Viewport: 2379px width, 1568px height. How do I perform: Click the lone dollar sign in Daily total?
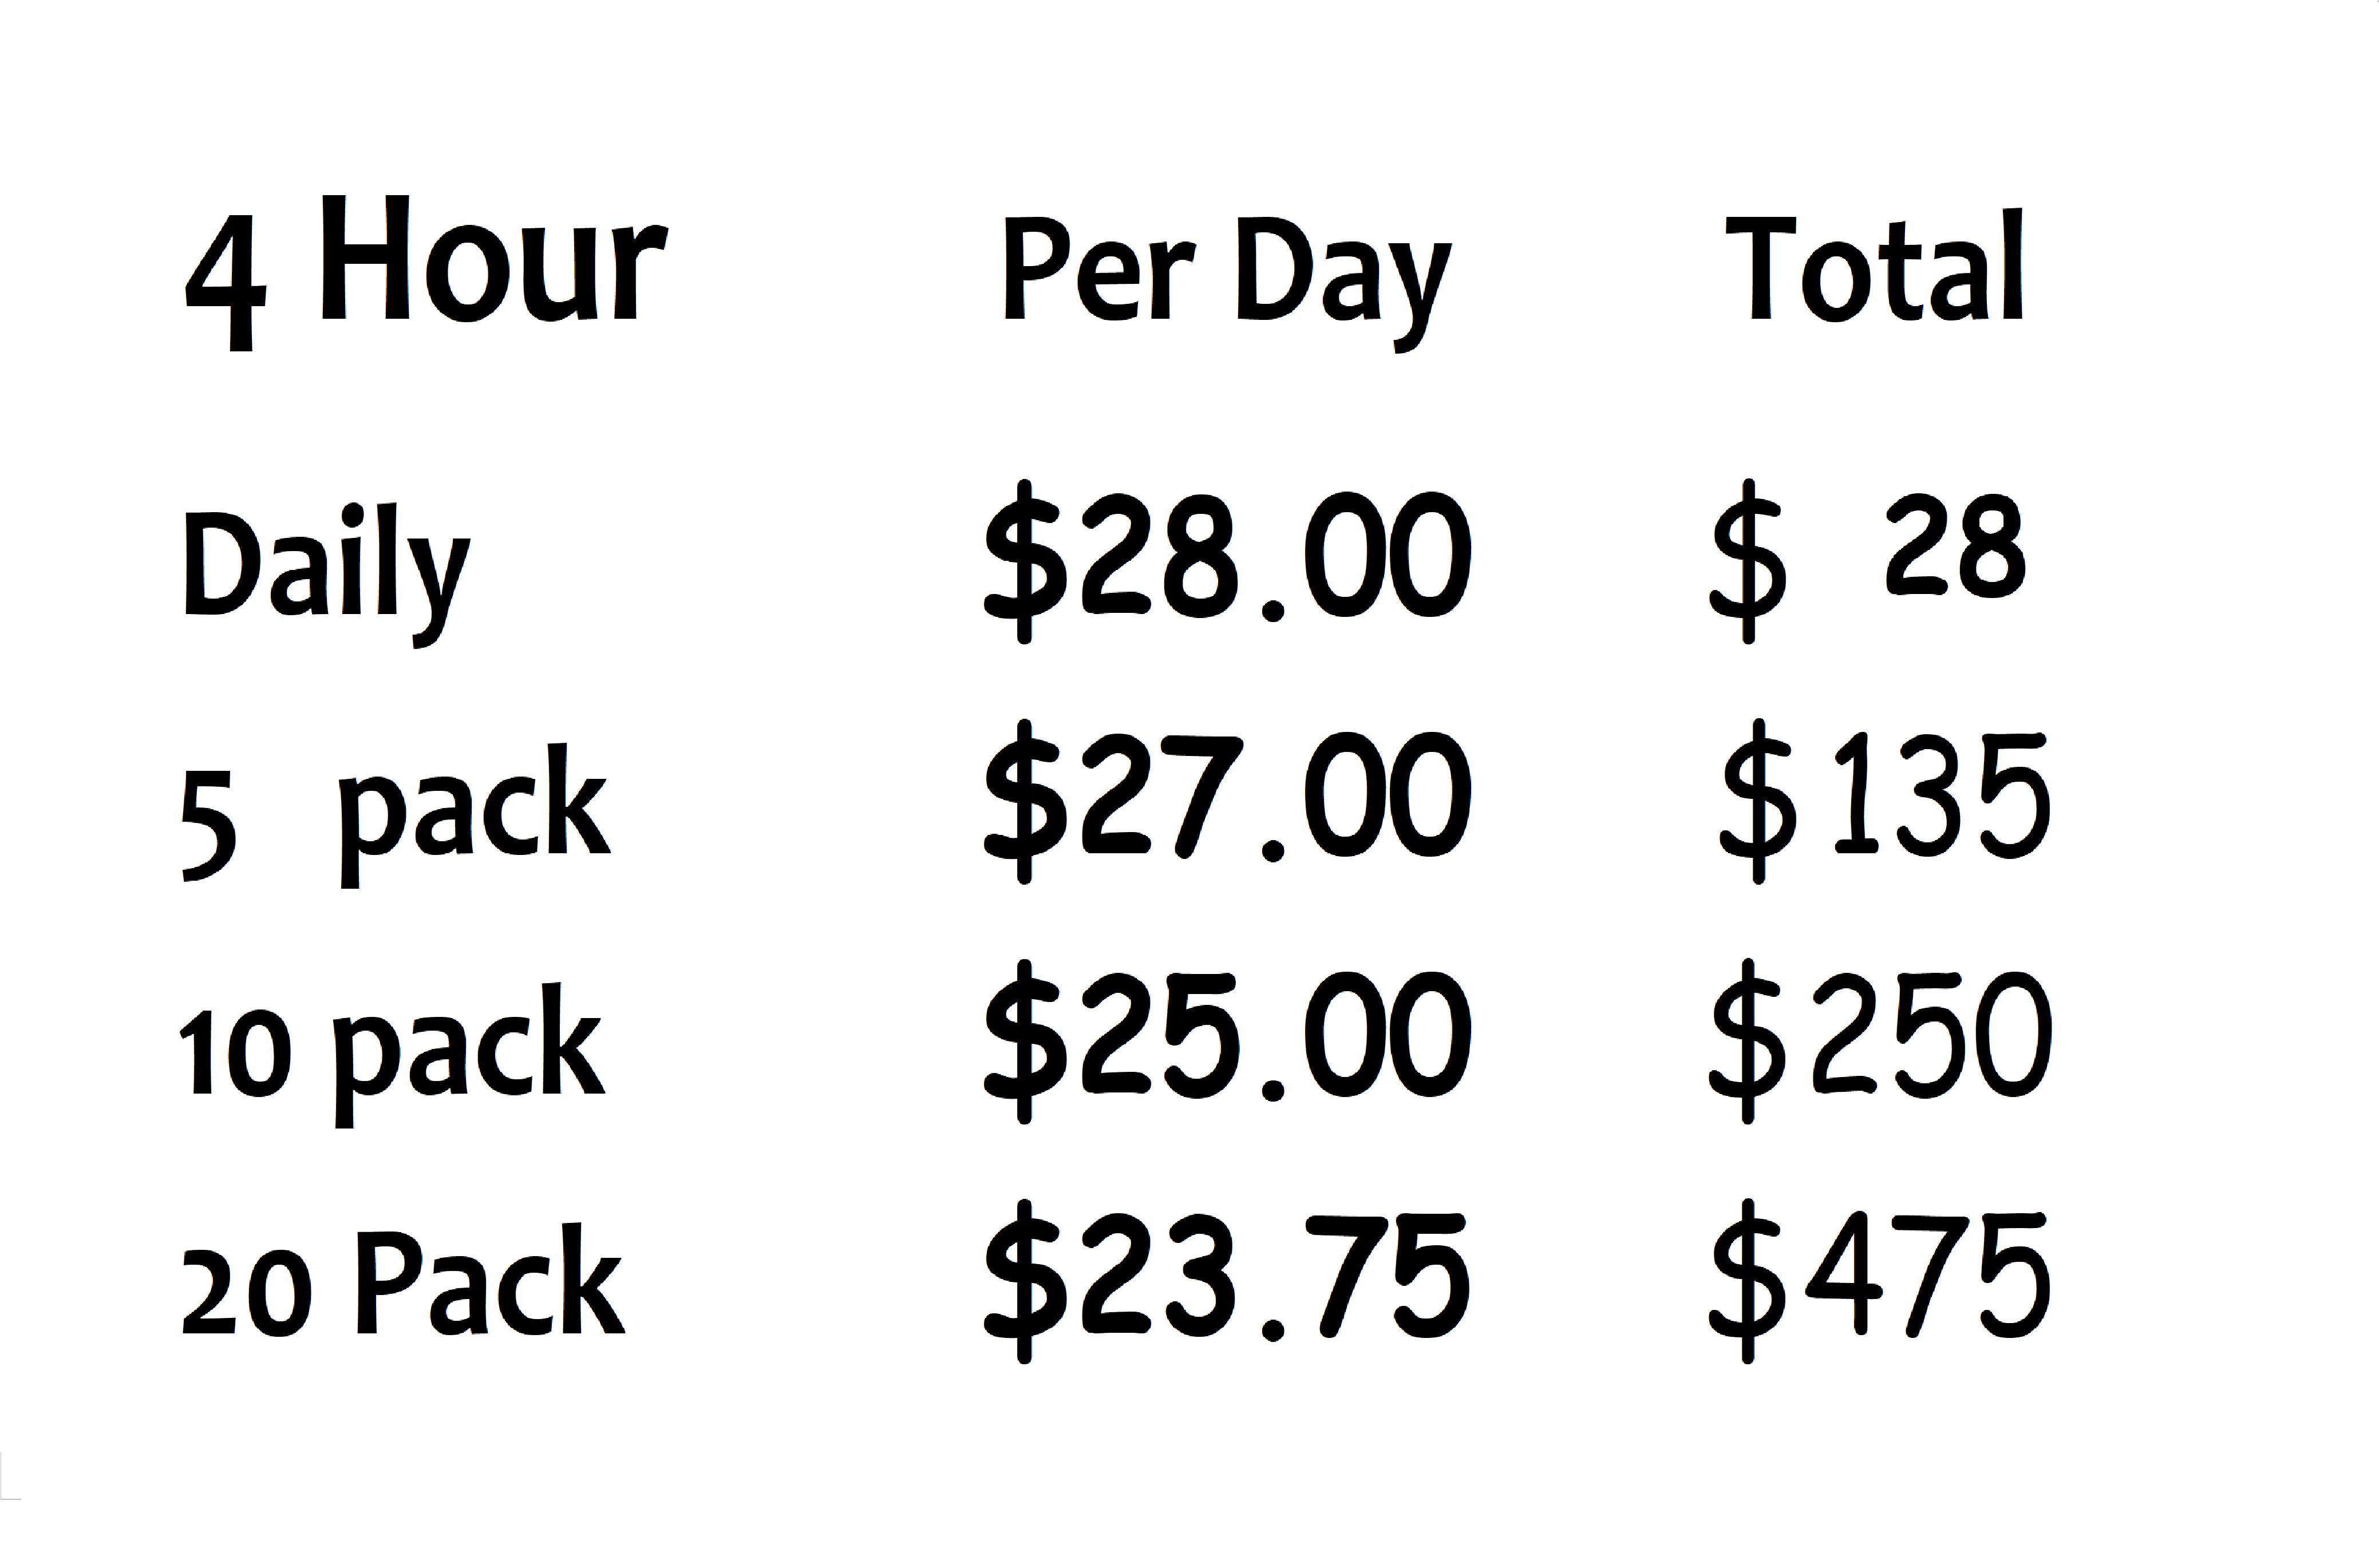[1747, 561]
